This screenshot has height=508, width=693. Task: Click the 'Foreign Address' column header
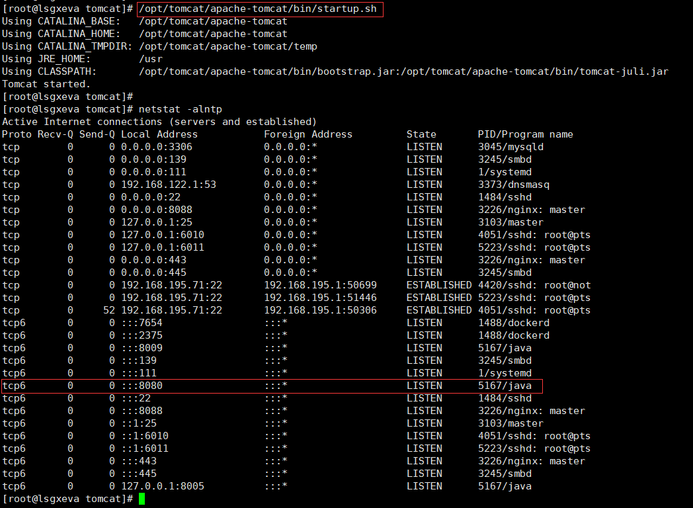(308, 134)
